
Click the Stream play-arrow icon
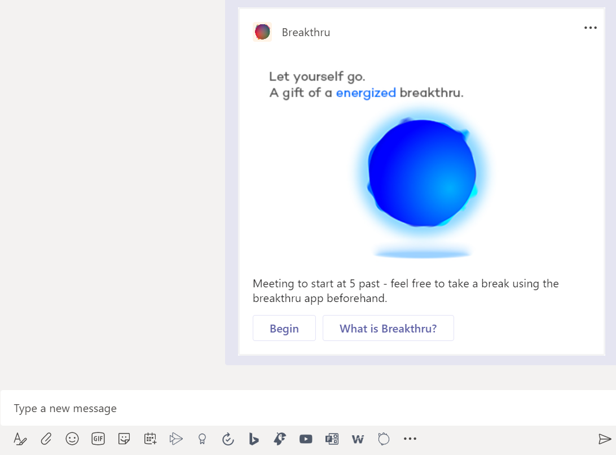(176, 439)
